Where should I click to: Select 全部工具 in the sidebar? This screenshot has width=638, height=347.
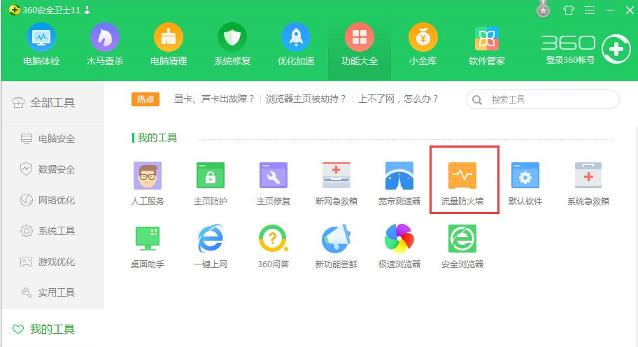click(x=52, y=103)
